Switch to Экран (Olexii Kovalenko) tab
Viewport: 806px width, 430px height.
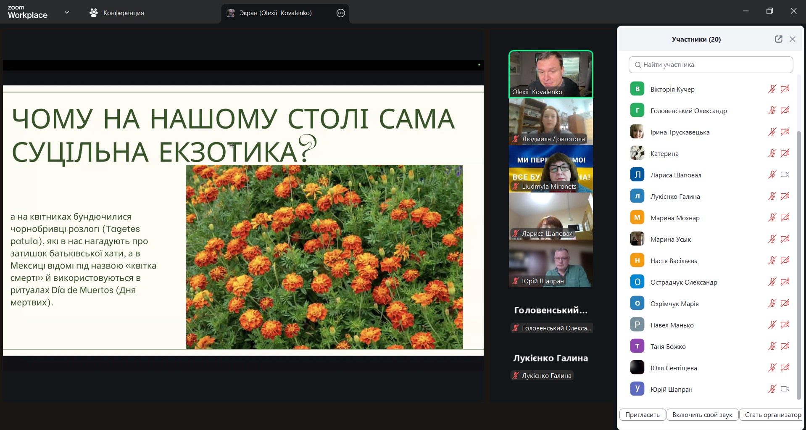[275, 13]
